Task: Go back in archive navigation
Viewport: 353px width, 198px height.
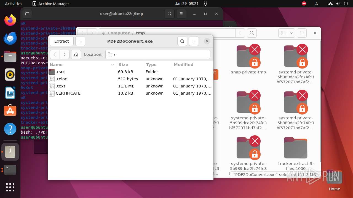Action: 55,54
